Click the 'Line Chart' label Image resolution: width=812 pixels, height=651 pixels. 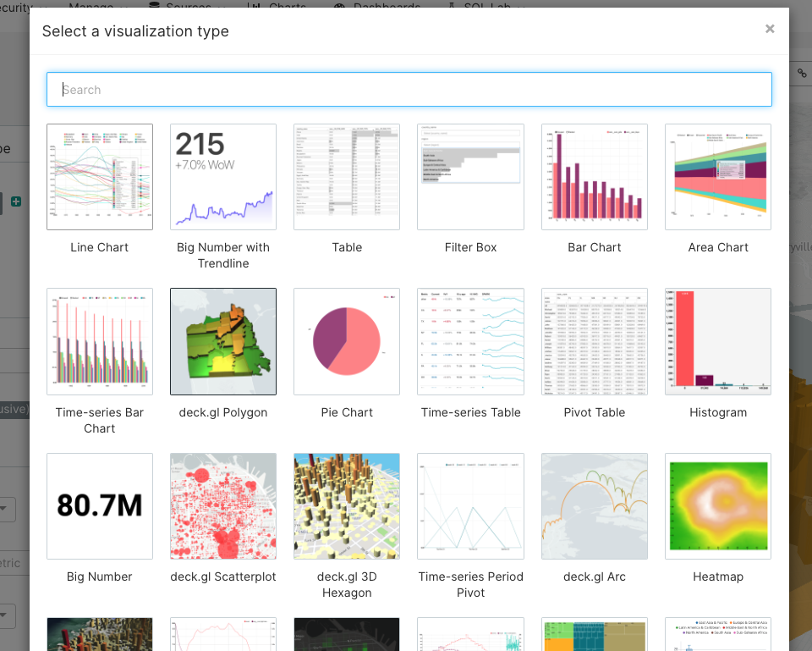100,248
